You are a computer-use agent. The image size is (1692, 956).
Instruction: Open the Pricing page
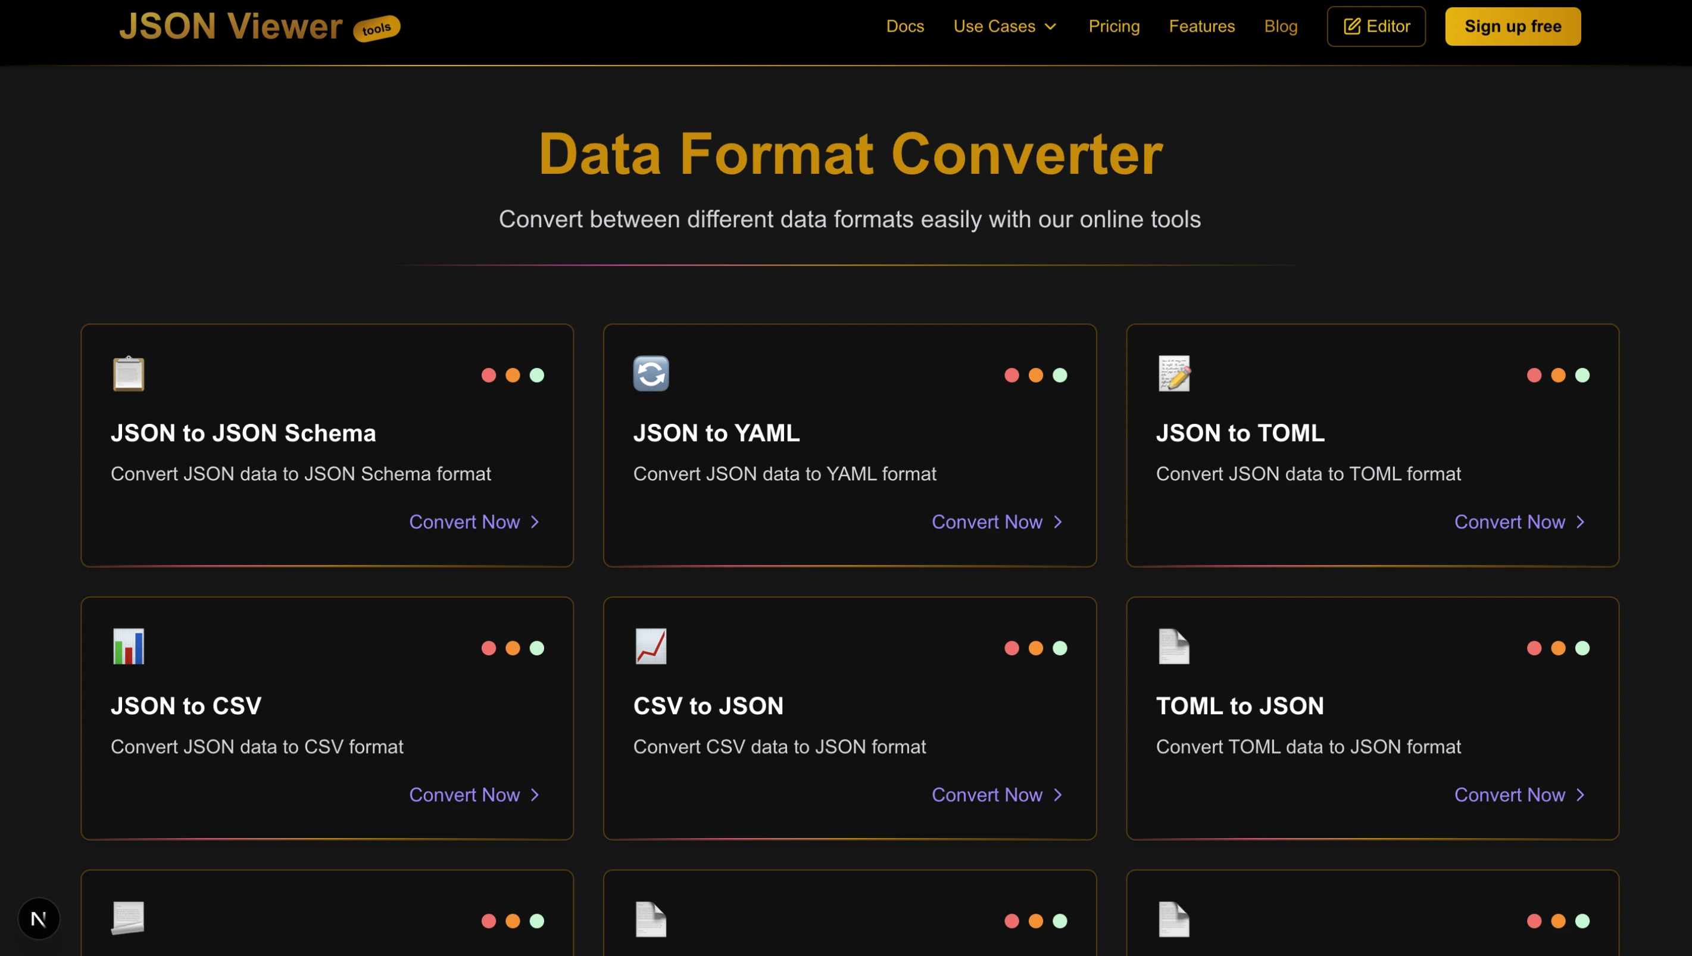click(1114, 26)
